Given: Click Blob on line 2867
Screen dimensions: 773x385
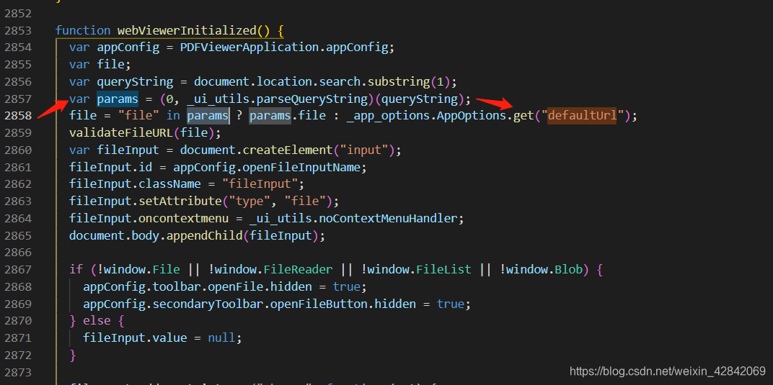Looking at the screenshot, I should pos(568,270).
